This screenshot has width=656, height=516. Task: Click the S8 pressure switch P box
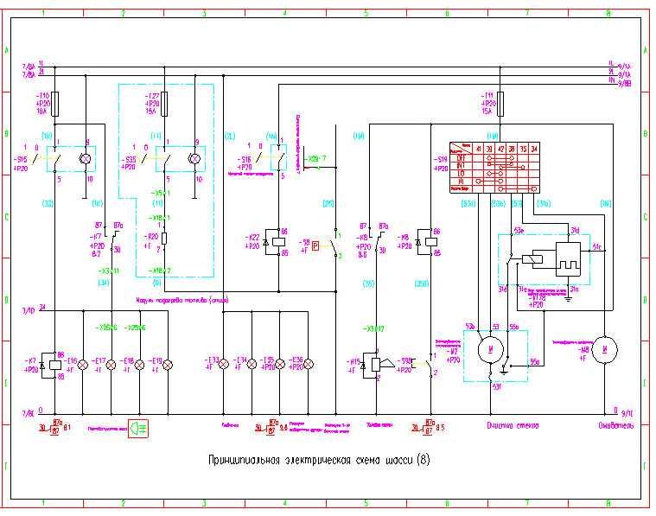[315, 246]
